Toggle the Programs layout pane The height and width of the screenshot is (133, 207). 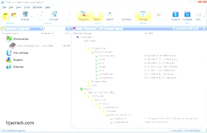pyautogui.click(x=84, y=16)
